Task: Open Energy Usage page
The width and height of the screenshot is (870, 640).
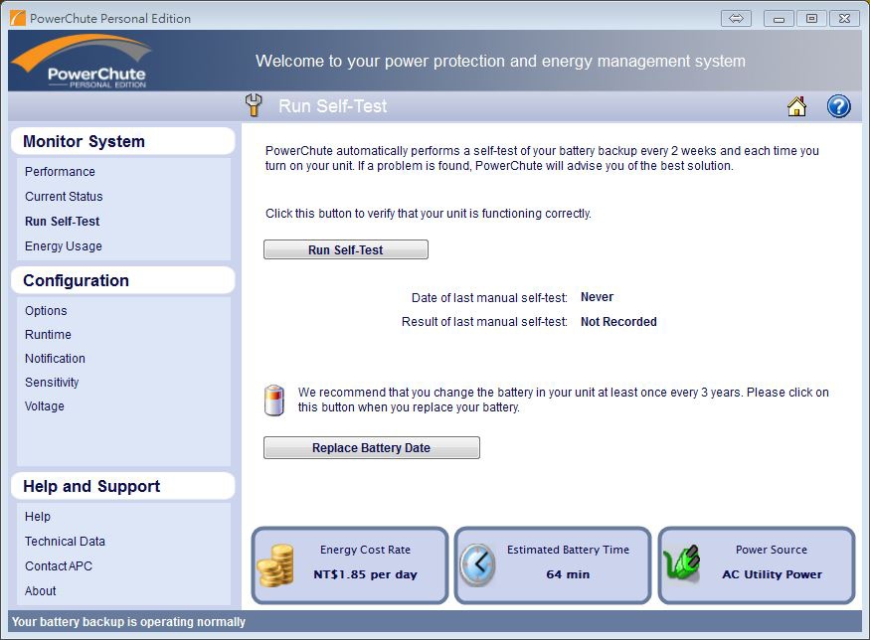Action: (x=64, y=246)
